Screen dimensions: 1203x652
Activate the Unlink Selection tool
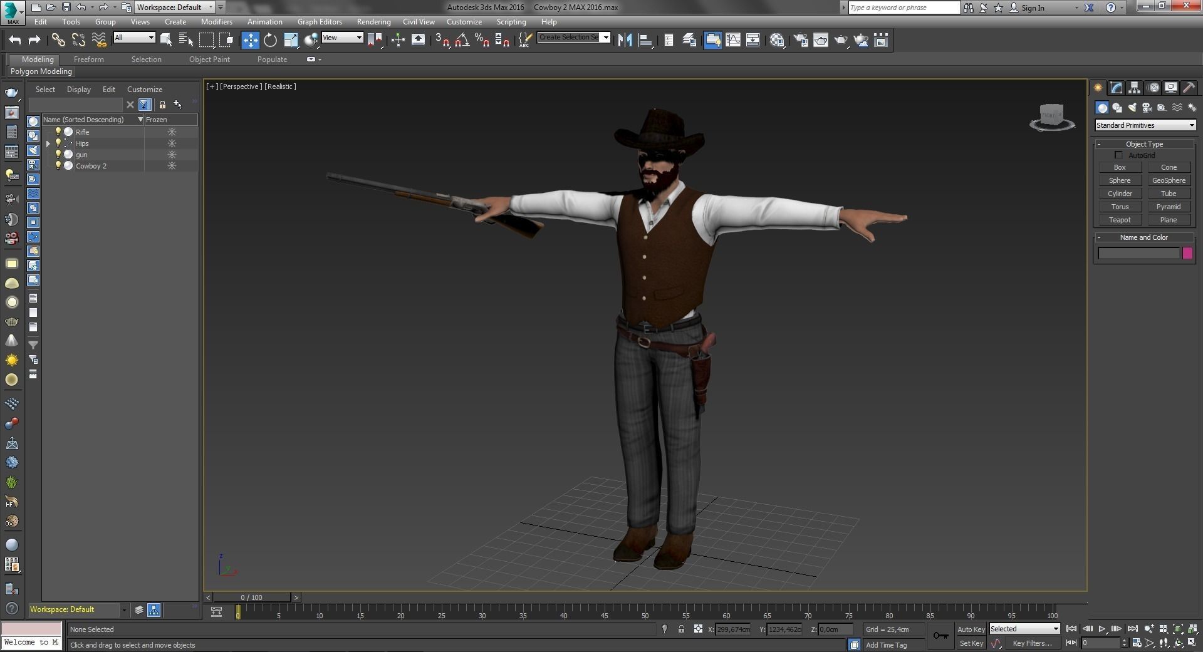78,40
